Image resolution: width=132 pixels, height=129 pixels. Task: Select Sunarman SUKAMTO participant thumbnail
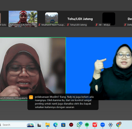(x=23, y=19)
